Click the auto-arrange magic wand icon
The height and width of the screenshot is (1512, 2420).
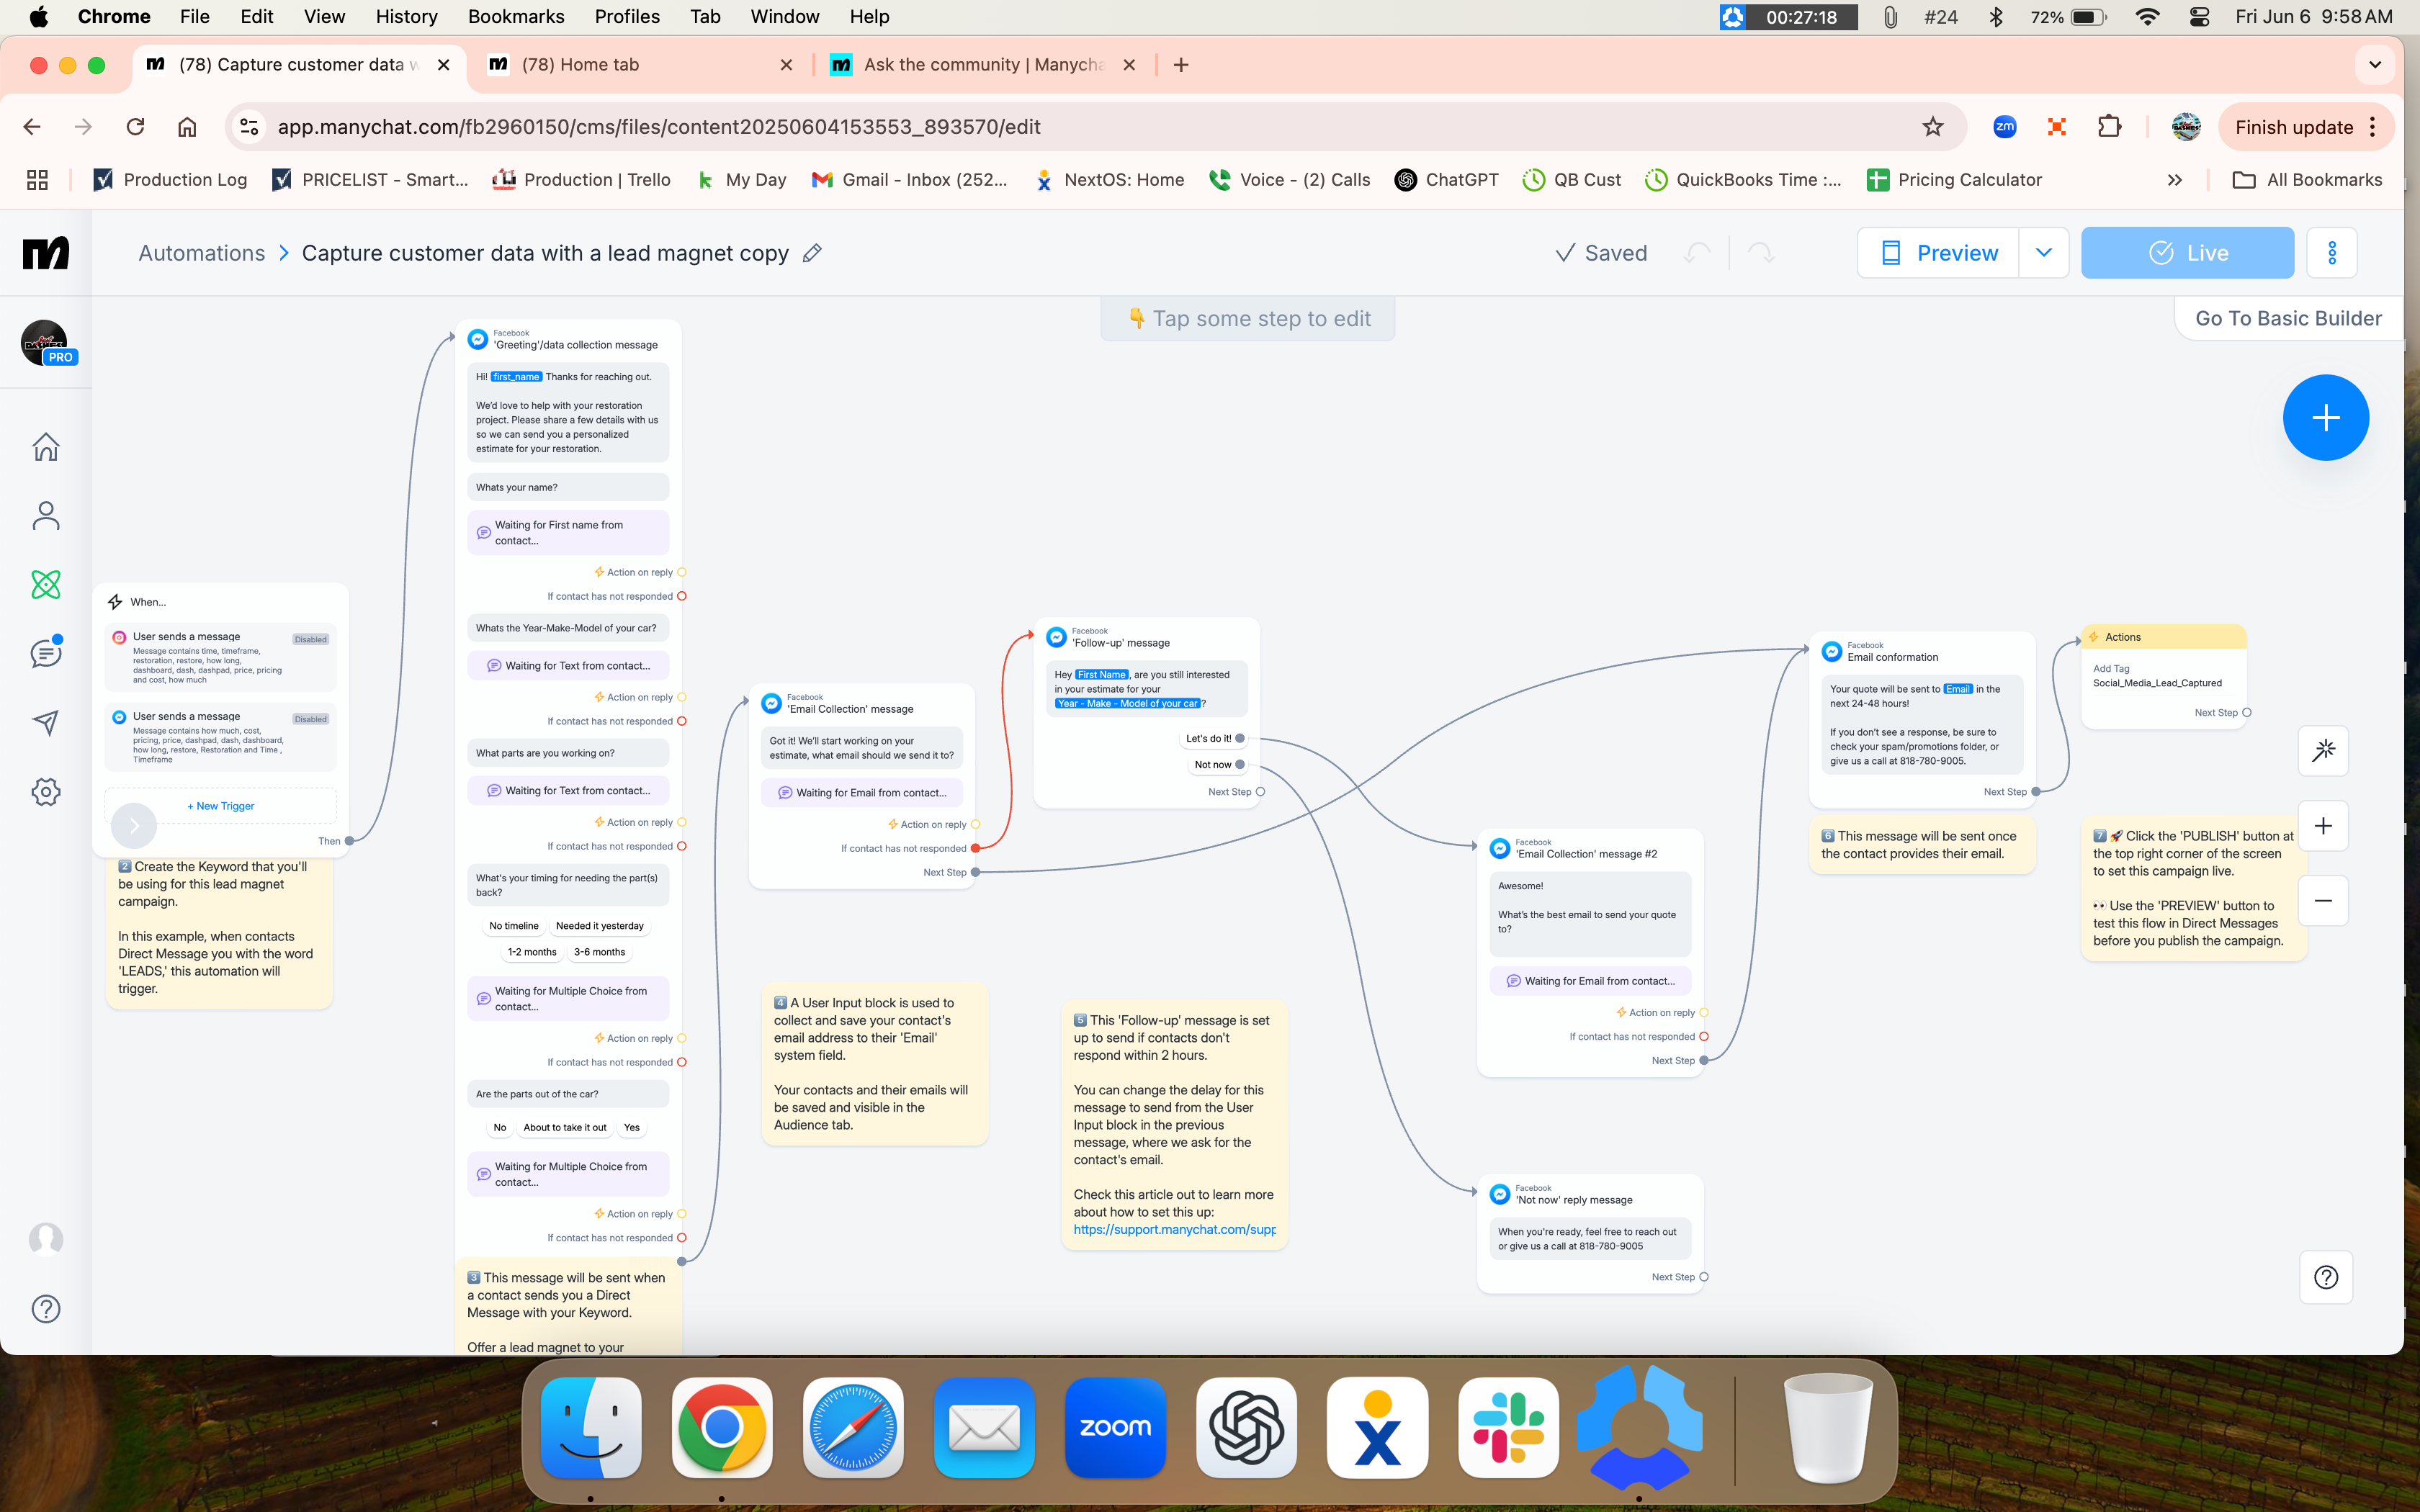[2323, 750]
